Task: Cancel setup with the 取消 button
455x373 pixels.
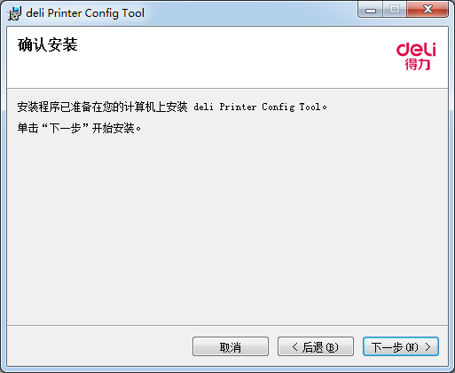Action: (231, 346)
